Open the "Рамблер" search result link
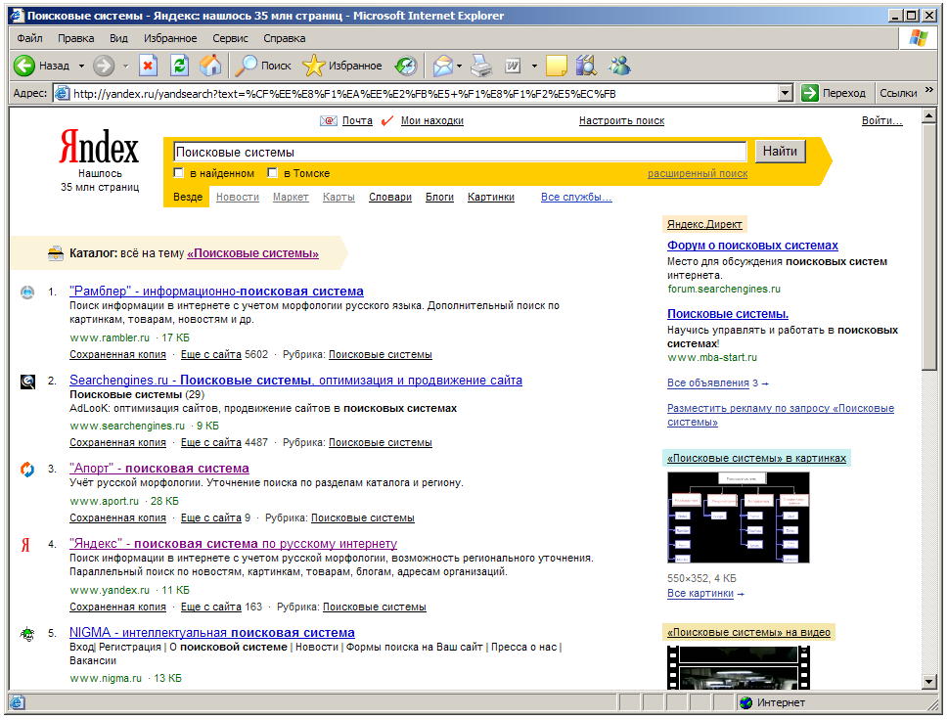The height and width of the screenshot is (720, 948). [x=216, y=292]
